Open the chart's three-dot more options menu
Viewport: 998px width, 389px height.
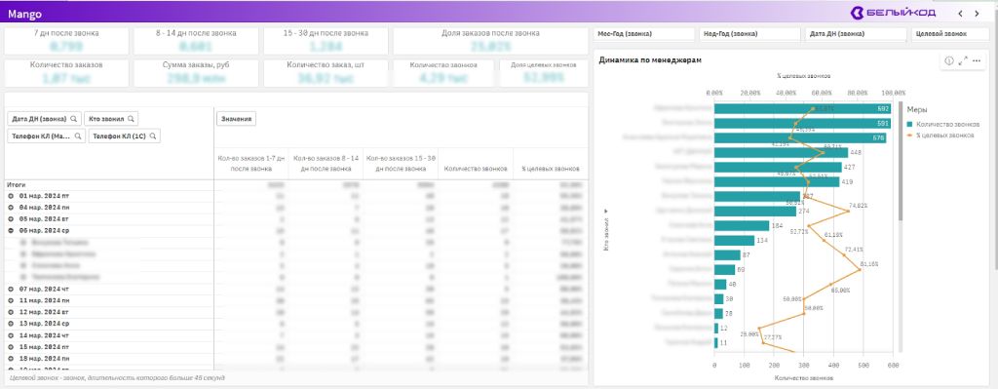977,60
